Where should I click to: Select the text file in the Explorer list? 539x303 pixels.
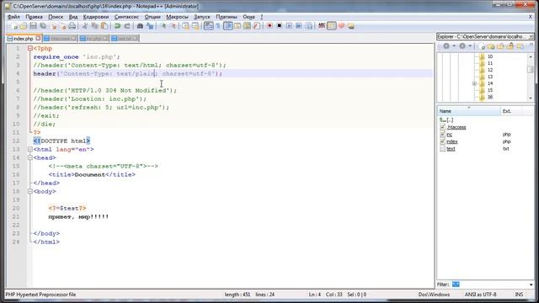pos(451,149)
